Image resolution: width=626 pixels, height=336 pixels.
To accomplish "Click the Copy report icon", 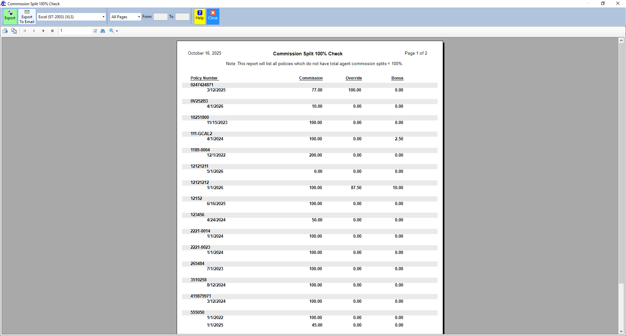I will [14, 31].
